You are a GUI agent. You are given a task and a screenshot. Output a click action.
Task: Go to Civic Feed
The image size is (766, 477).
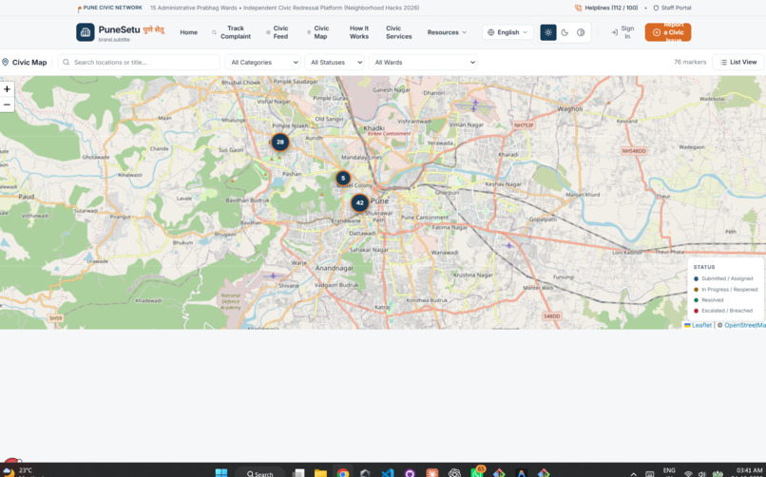pos(278,32)
